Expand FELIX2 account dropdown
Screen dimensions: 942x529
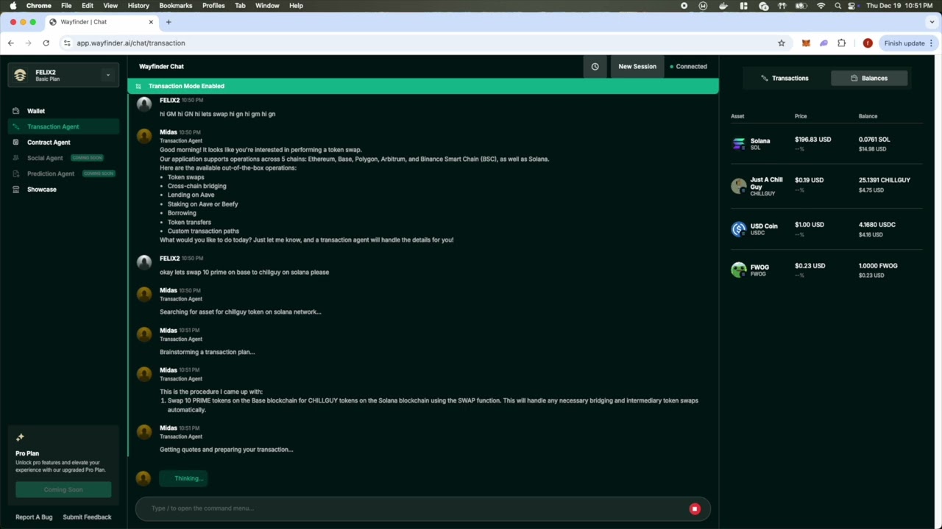click(107, 75)
